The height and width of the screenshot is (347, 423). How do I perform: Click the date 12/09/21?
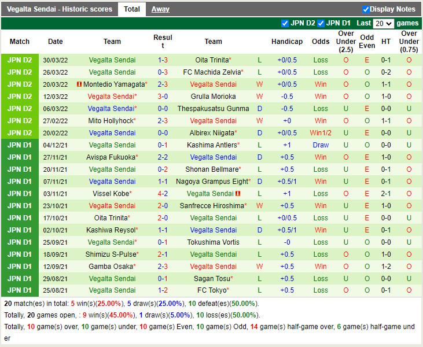(56, 267)
